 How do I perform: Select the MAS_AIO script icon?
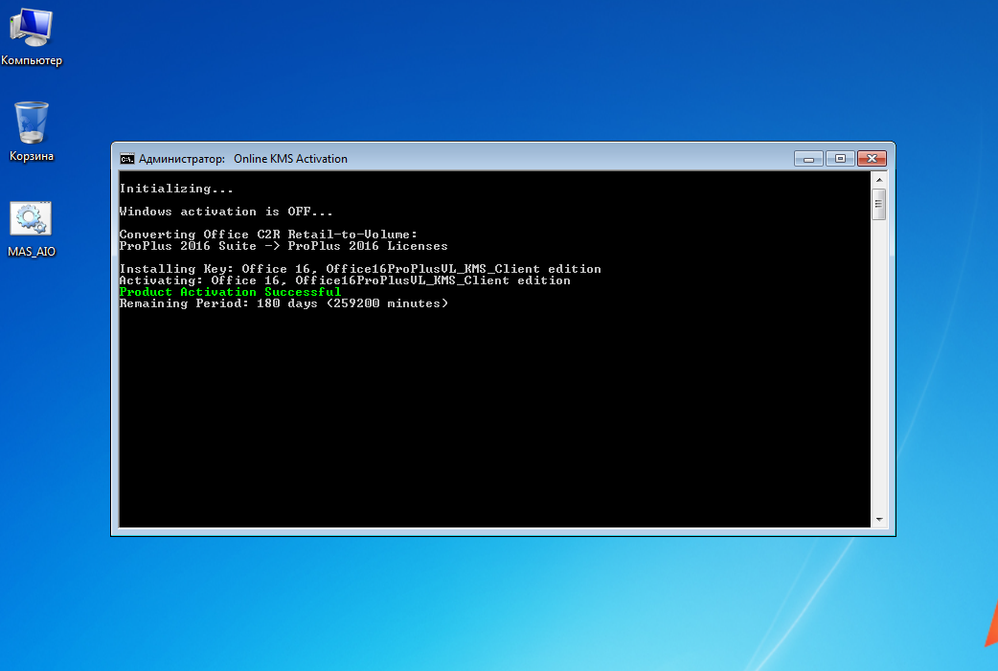click(x=31, y=220)
